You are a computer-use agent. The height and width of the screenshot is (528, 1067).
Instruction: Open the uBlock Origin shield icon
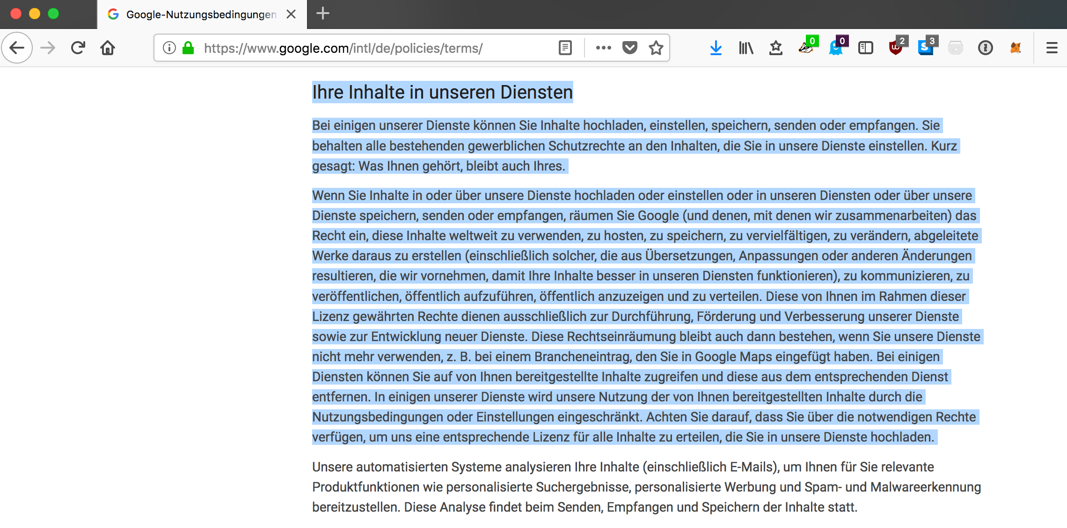pos(896,48)
